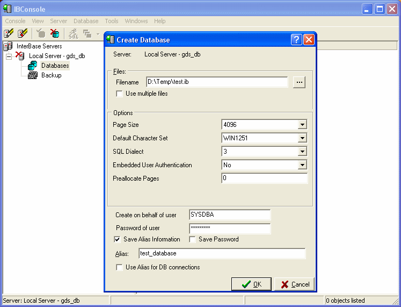The height and width of the screenshot is (307, 401).
Task: Open the Page Size dropdown
Action: click(302, 125)
